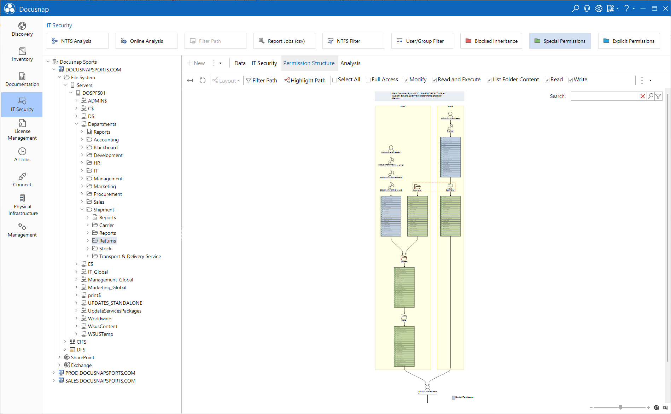Collapse the Shipment folder node
This screenshot has height=414, width=671.
click(x=82, y=209)
